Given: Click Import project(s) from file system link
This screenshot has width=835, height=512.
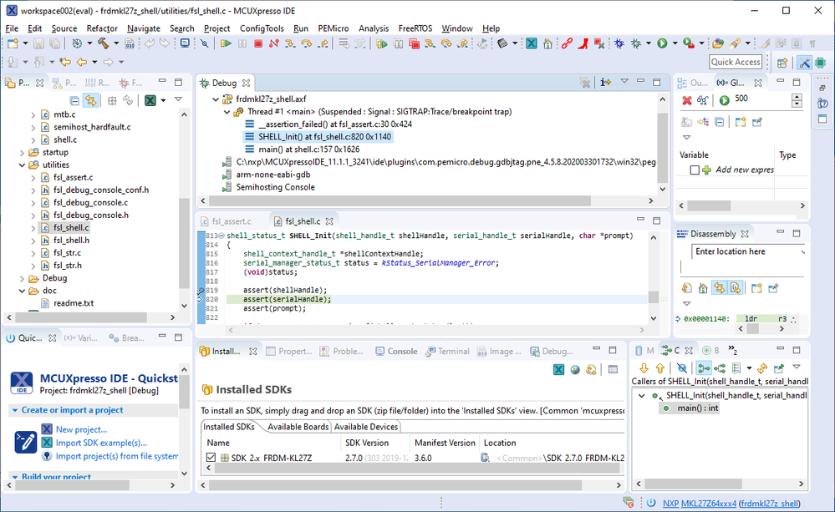Looking at the screenshot, I should click(117, 456).
